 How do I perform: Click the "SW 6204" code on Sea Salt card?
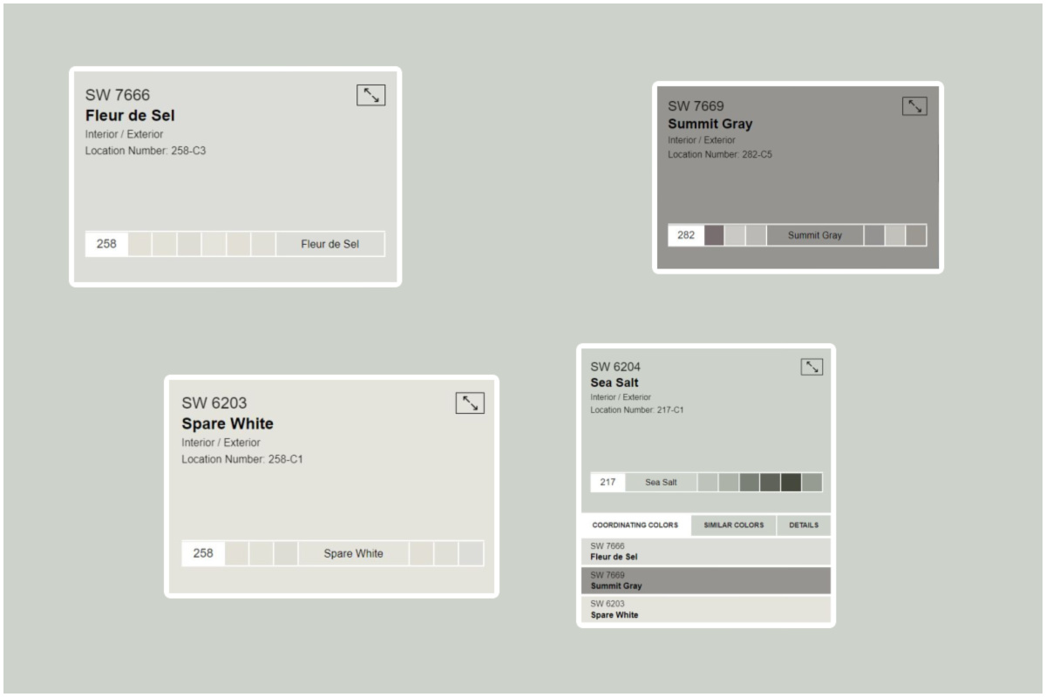click(x=615, y=367)
